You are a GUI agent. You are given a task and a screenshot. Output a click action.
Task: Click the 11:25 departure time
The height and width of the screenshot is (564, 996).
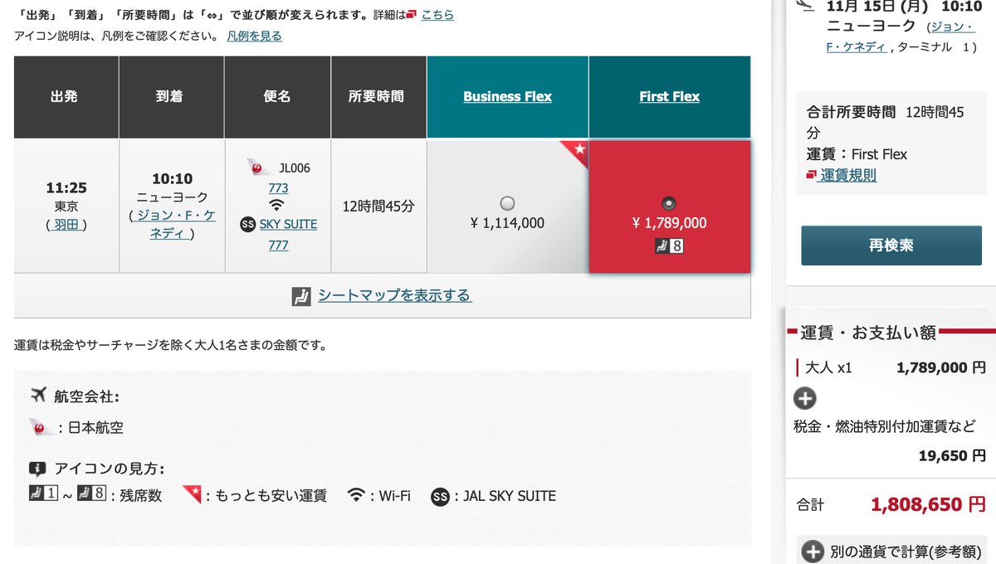click(x=66, y=187)
